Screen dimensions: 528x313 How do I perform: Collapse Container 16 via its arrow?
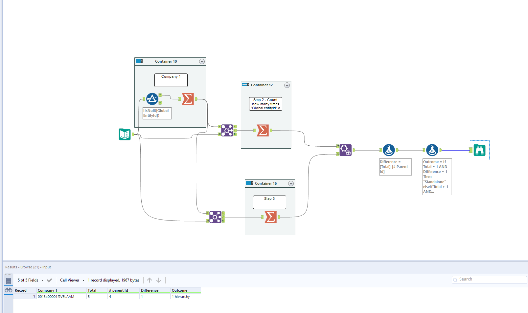point(291,183)
